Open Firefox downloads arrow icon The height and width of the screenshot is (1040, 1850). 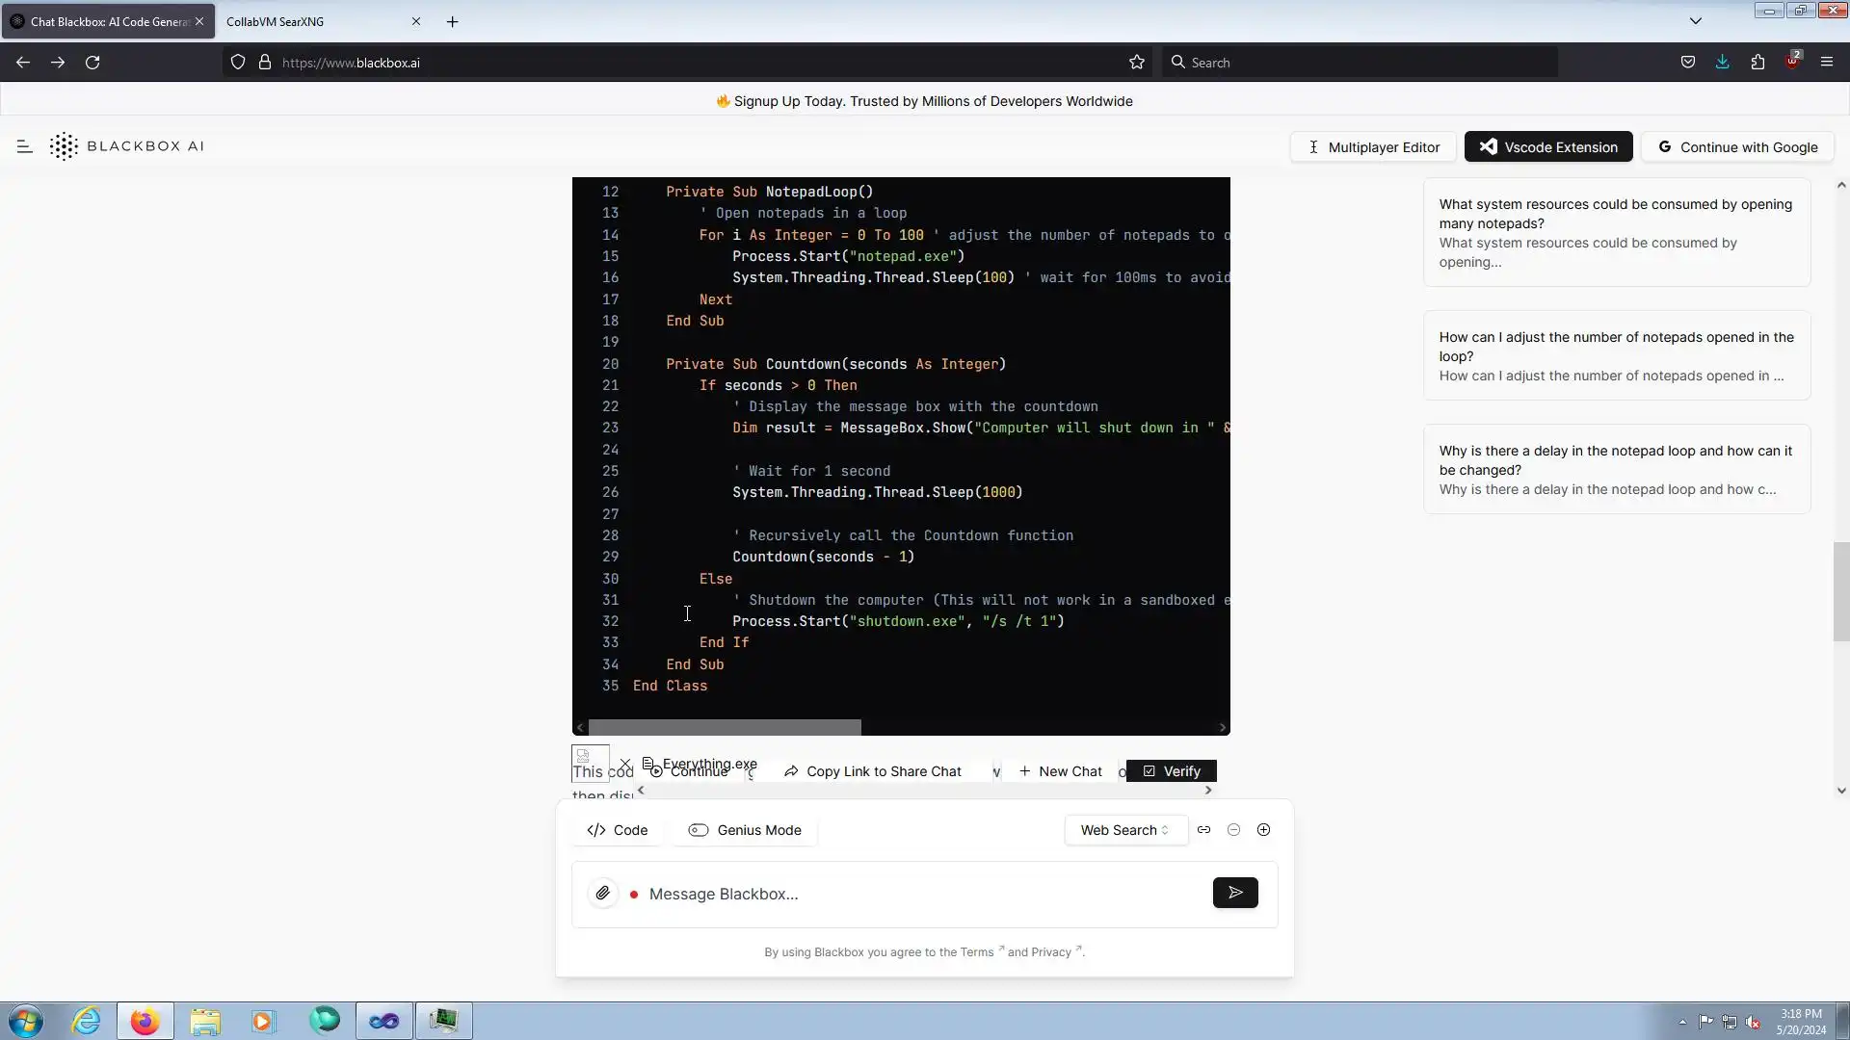point(1723,63)
